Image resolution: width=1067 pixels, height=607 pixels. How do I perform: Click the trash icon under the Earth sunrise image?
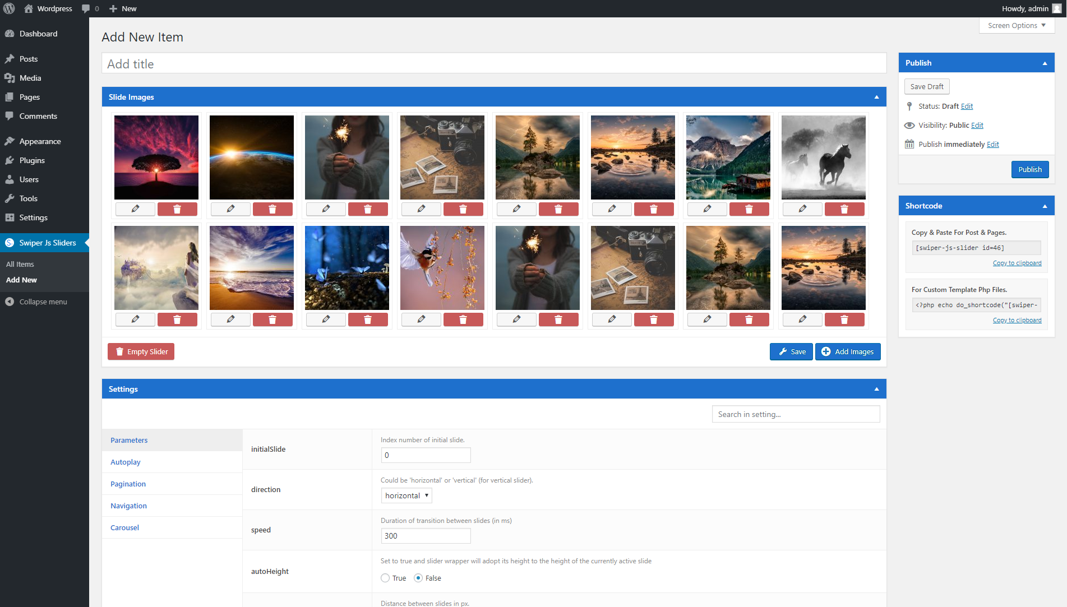[x=272, y=209]
